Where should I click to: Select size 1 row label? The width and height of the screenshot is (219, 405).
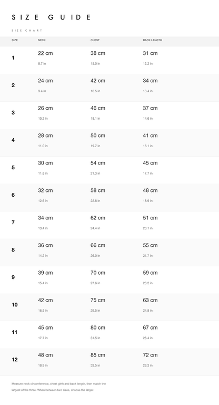click(x=13, y=58)
